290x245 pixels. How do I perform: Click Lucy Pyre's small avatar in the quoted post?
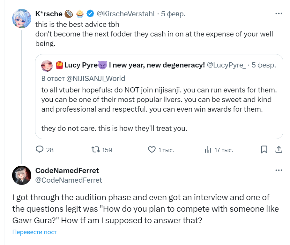[x=47, y=65]
